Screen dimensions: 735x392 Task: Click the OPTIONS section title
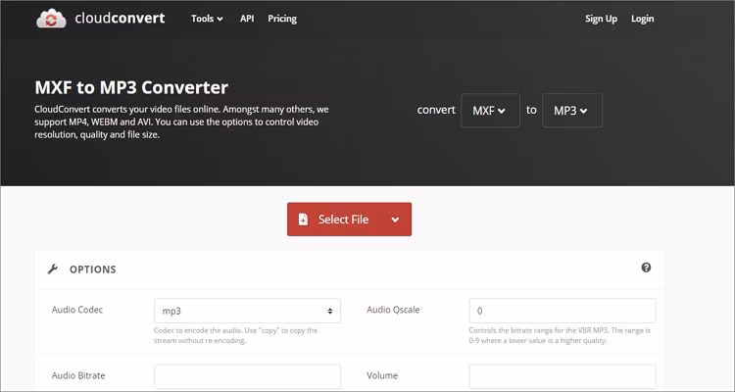[93, 269]
